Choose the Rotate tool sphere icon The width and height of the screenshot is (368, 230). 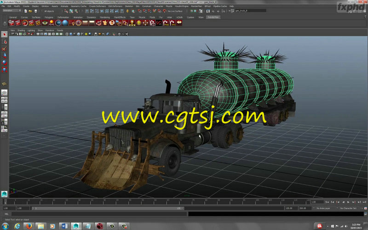4,63
